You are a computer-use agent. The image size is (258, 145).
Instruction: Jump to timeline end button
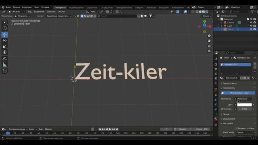117,129
